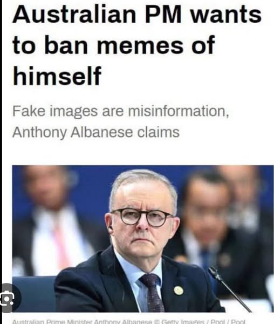Screen dimensions: 274x324
Task: Click the word "memes" in the headline
Action: 140,46
